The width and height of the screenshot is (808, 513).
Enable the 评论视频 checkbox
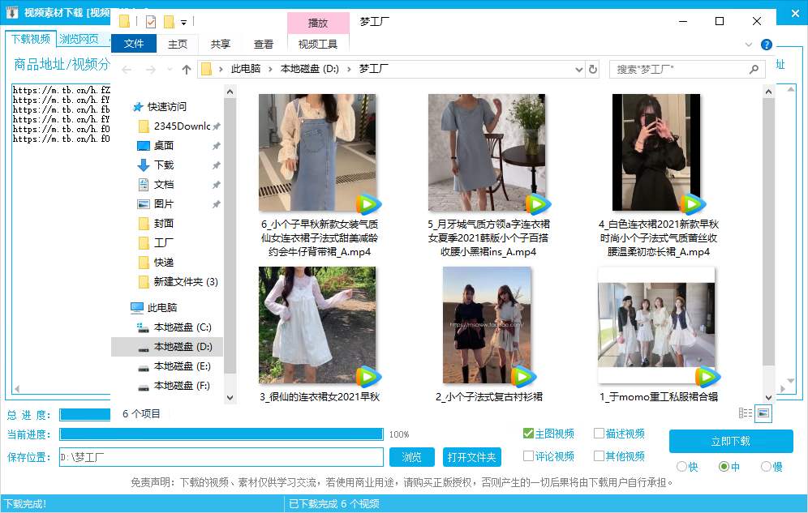click(528, 456)
